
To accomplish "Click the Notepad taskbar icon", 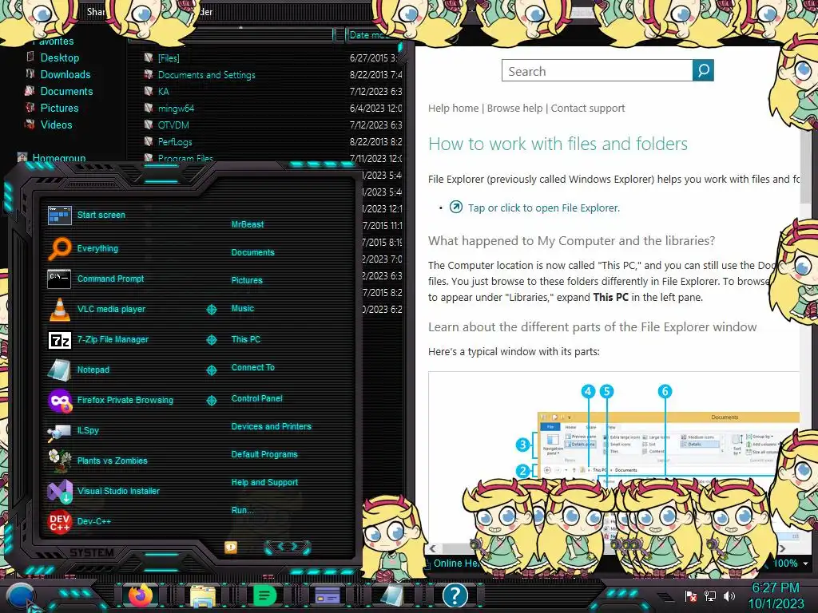I will click(391, 595).
